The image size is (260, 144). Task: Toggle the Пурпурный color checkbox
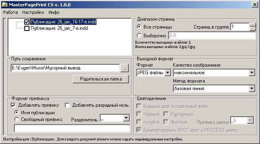166,114
